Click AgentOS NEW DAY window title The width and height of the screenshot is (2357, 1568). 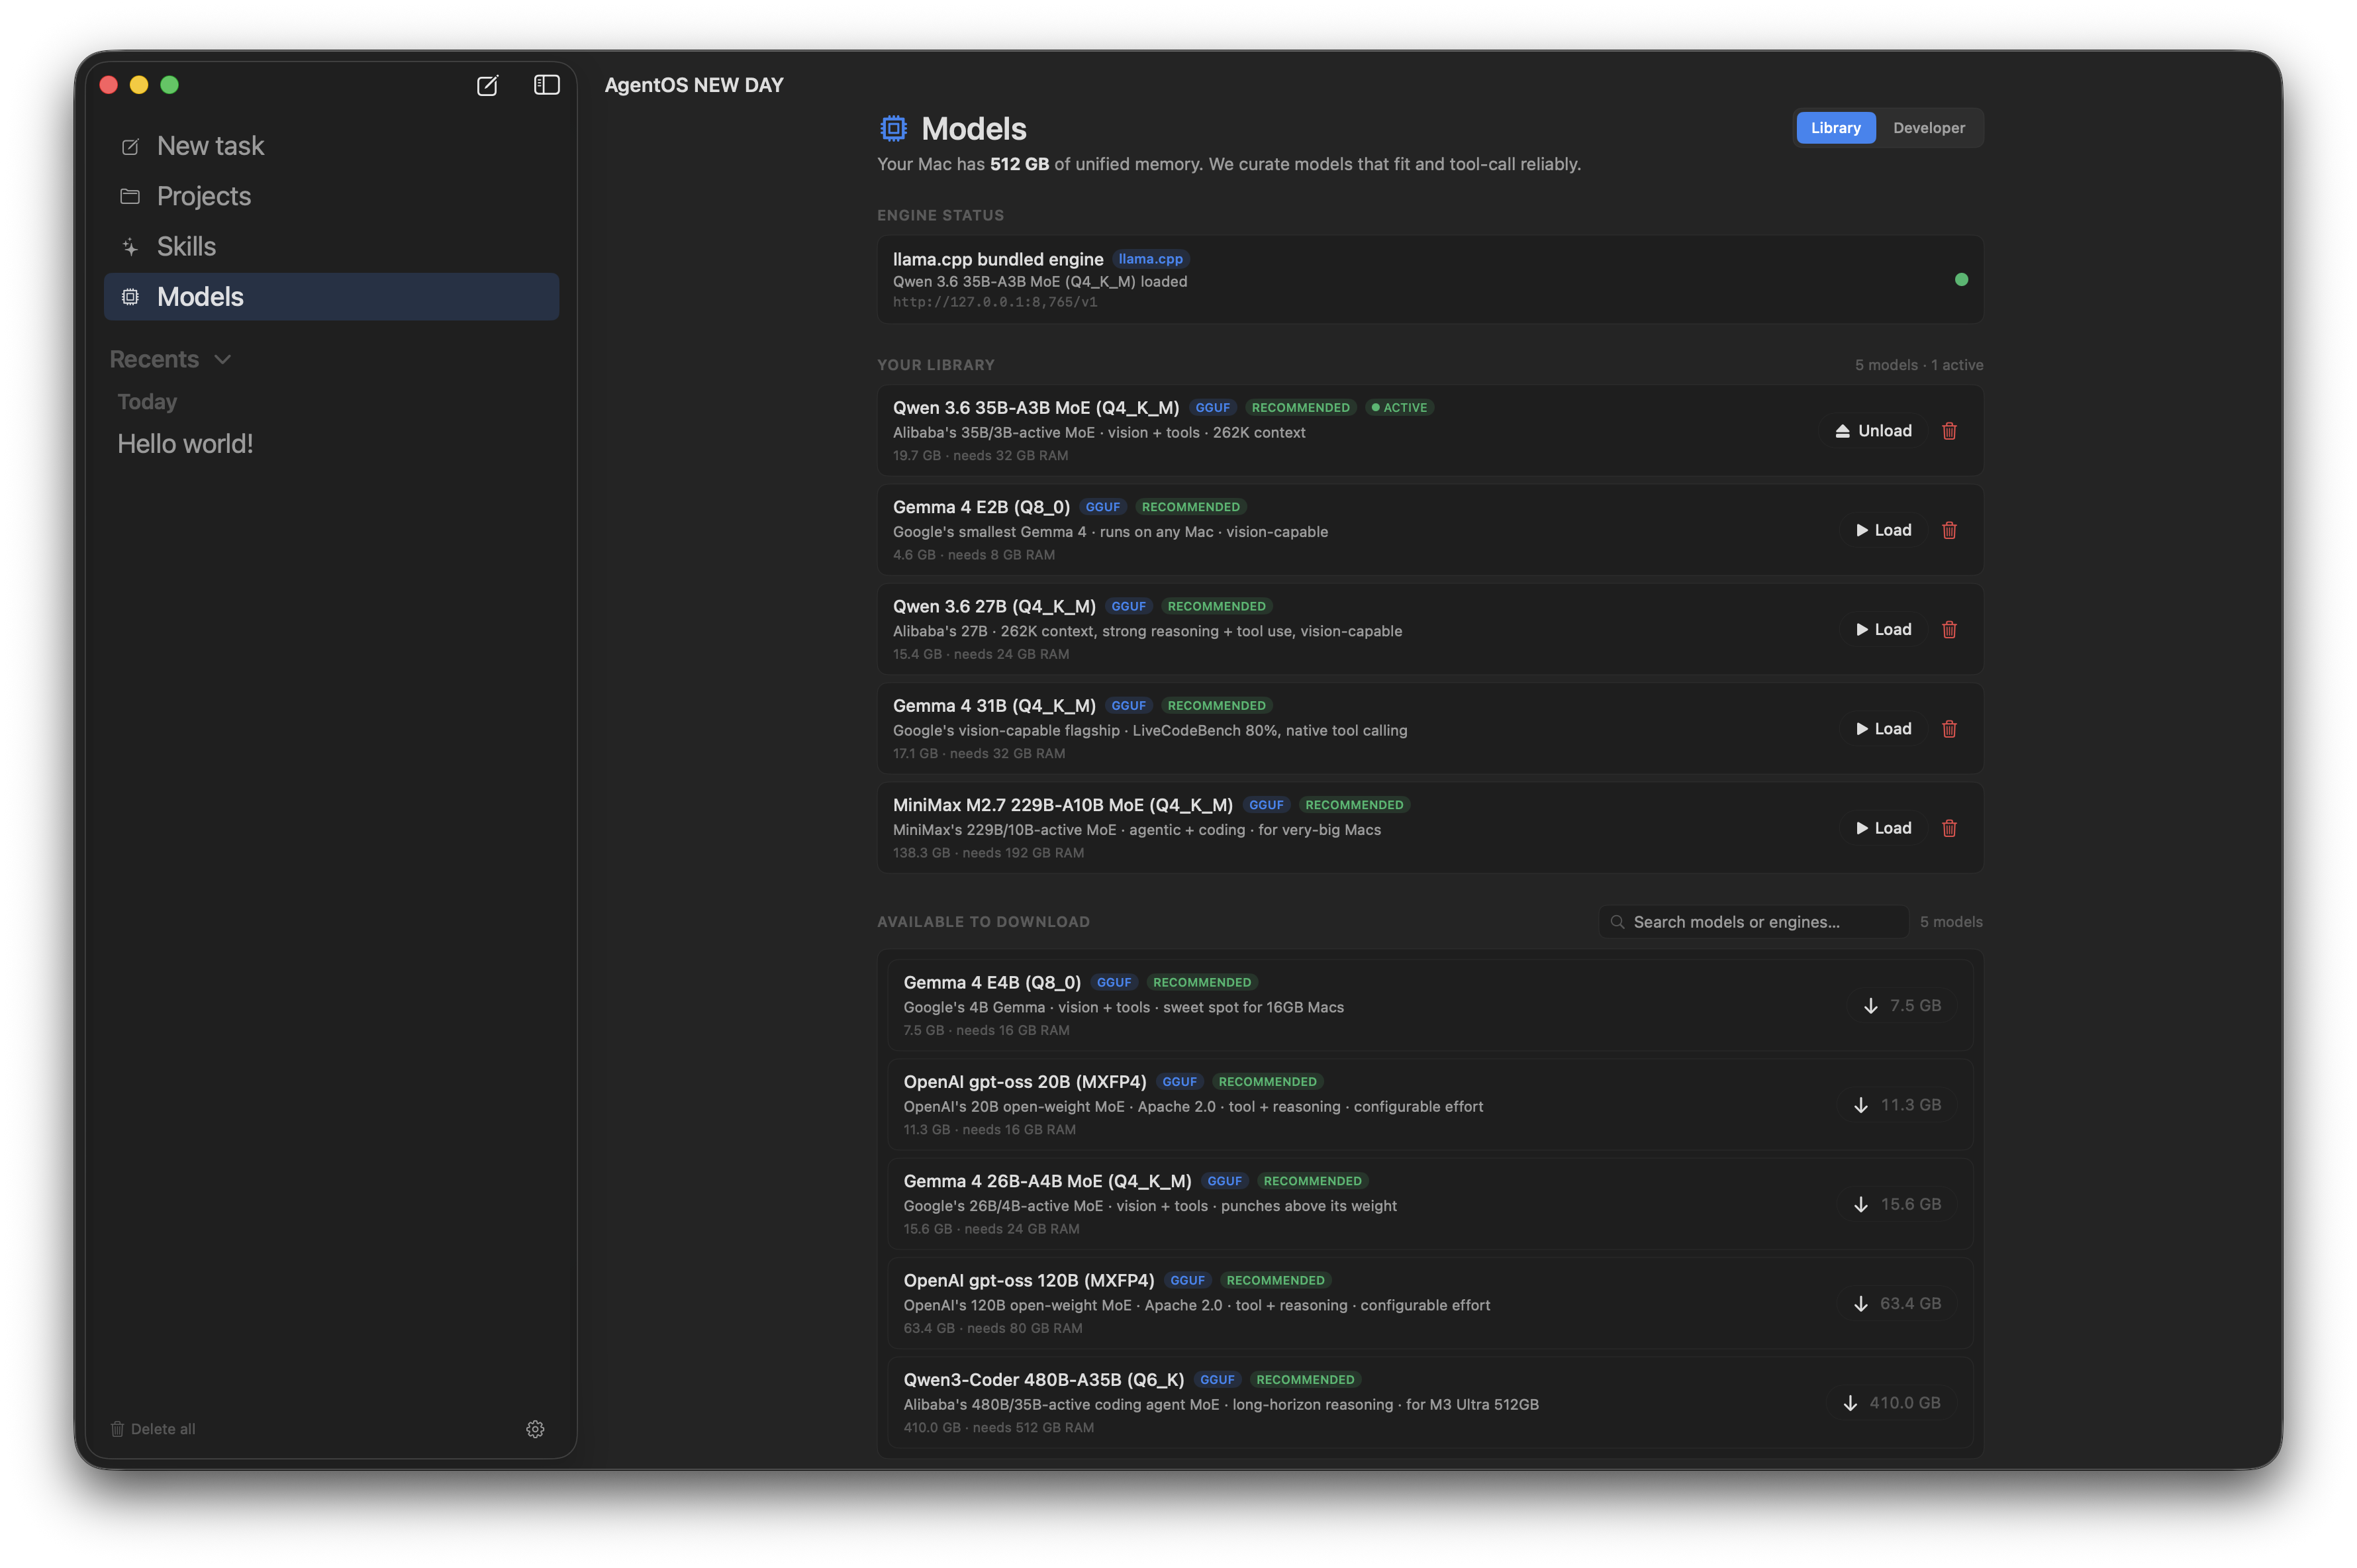694,86
